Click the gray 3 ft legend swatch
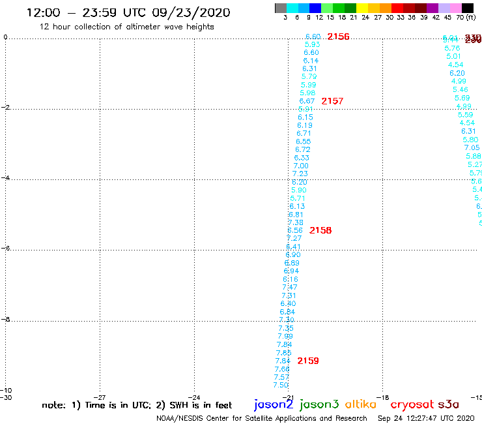Viewport: 482px width, 424px height. pyautogui.click(x=281, y=8)
